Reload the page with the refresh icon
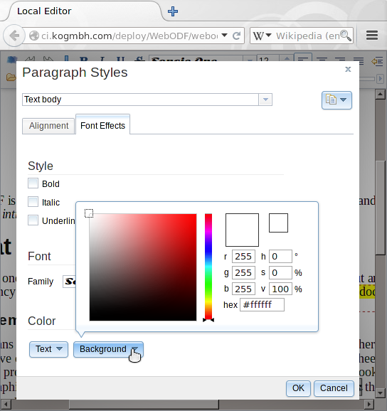 236,36
